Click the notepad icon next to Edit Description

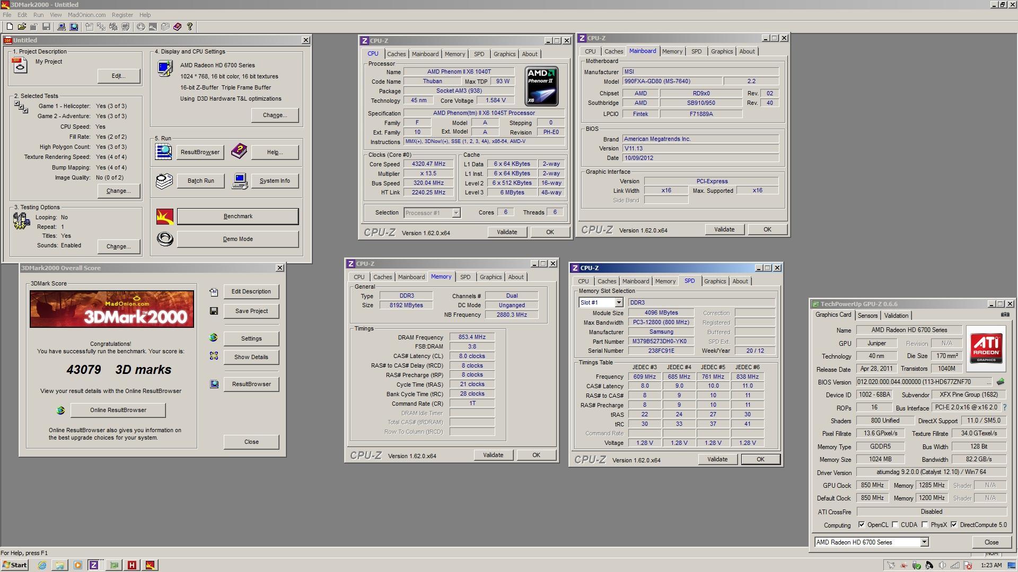[214, 292]
